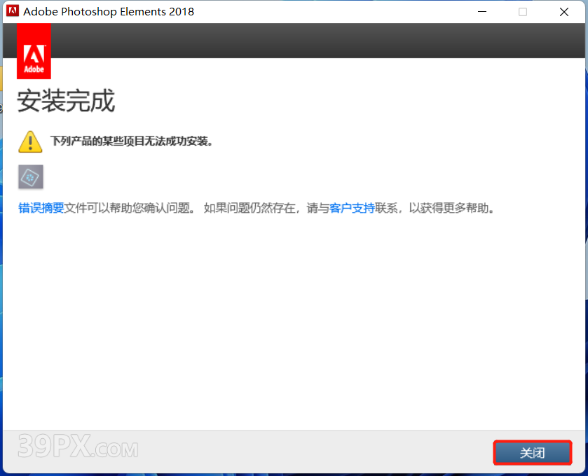Click the 安装完成 heading

[x=66, y=101]
